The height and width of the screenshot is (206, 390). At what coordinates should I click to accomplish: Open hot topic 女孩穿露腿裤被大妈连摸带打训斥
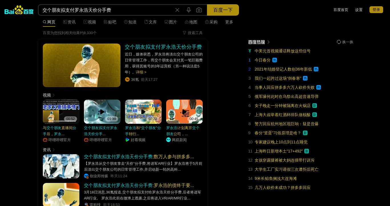[x=285, y=160]
